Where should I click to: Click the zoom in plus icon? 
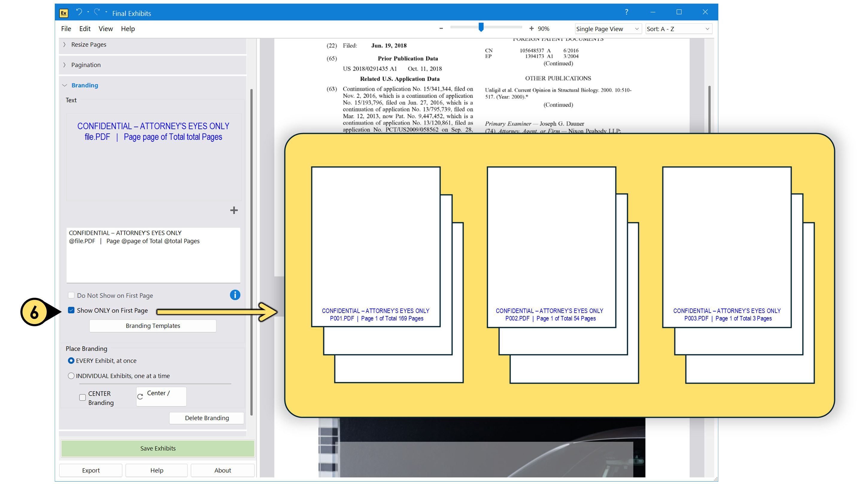point(531,28)
